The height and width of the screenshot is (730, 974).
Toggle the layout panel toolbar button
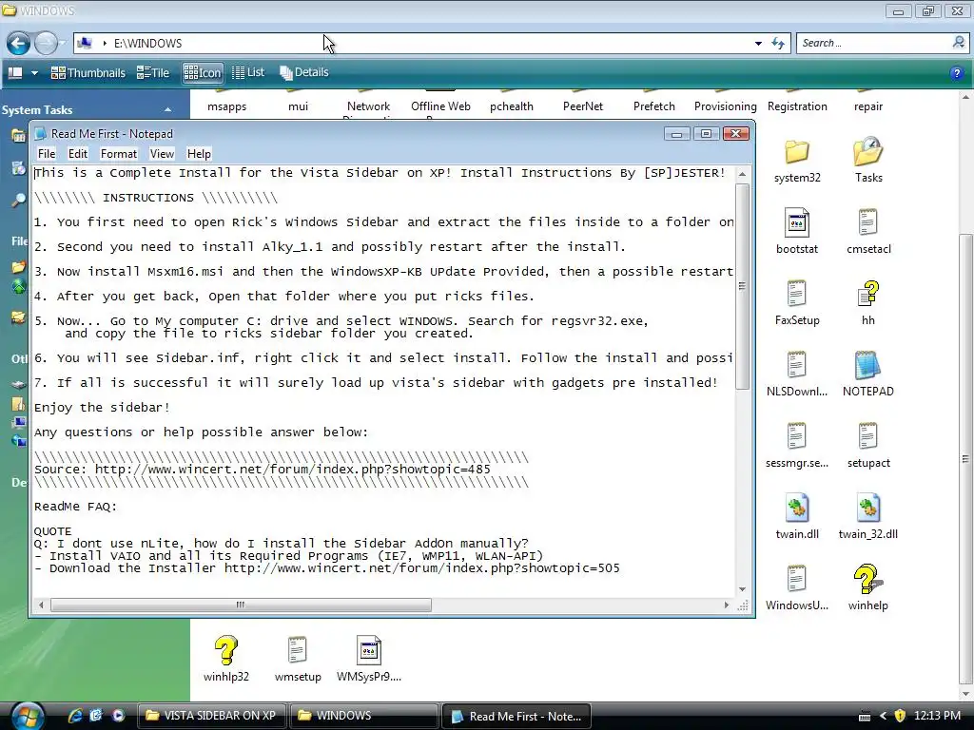click(x=15, y=73)
